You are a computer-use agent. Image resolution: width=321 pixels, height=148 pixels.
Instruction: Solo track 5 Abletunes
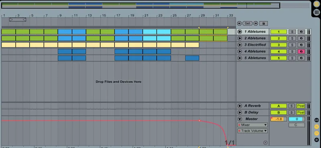click(x=292, y=58)
